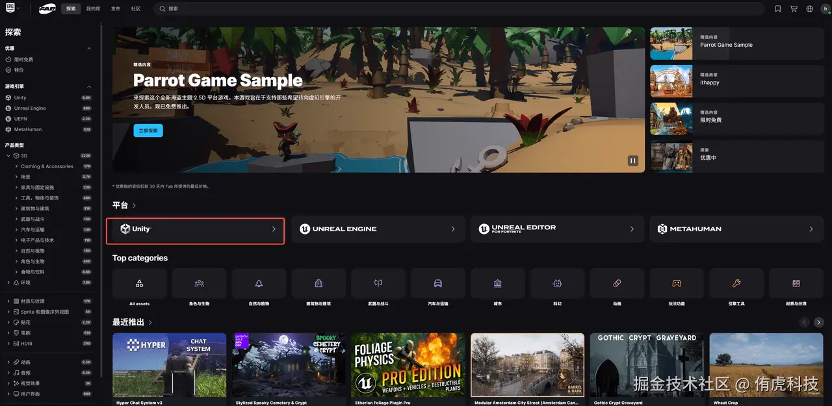Open the MetaHuman platform card

click(736, 229)
